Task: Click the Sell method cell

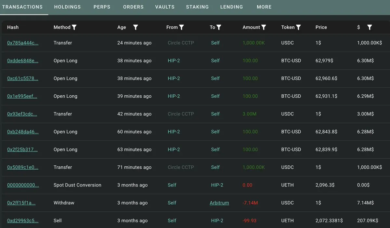Action: click(x=58, y=221)
